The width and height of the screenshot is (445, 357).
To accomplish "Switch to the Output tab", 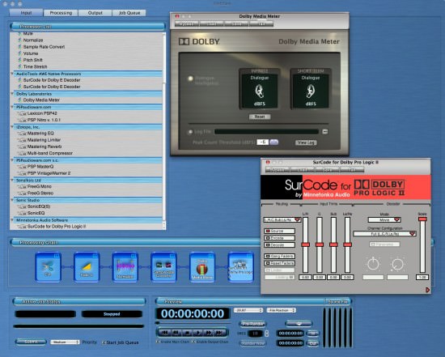I will pos(95,13).
